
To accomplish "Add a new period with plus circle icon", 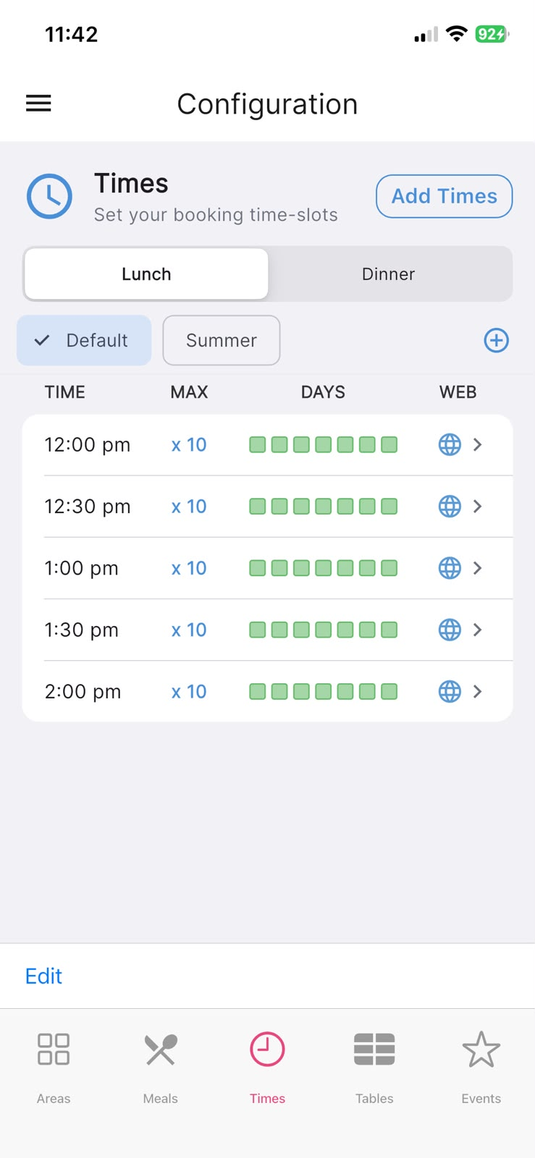I will (496, 340).
